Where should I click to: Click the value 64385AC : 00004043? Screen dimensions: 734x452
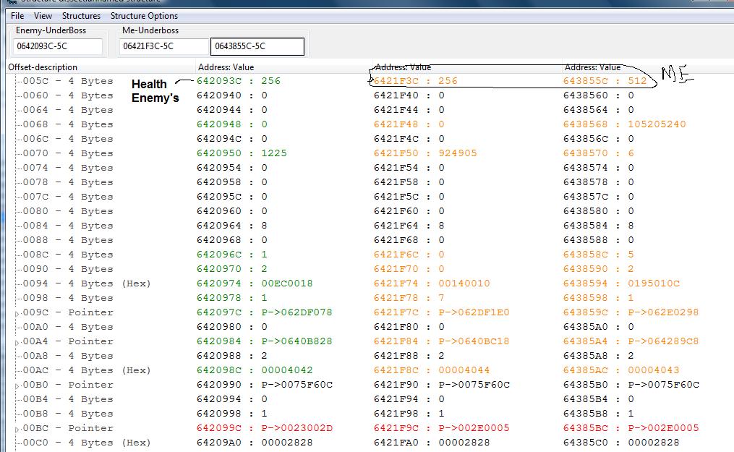point(621,370)
